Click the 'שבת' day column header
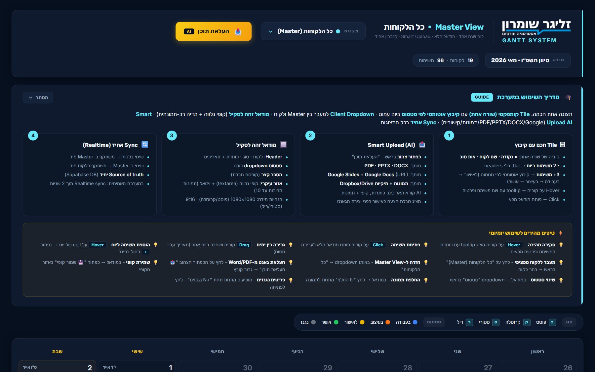 57,351
